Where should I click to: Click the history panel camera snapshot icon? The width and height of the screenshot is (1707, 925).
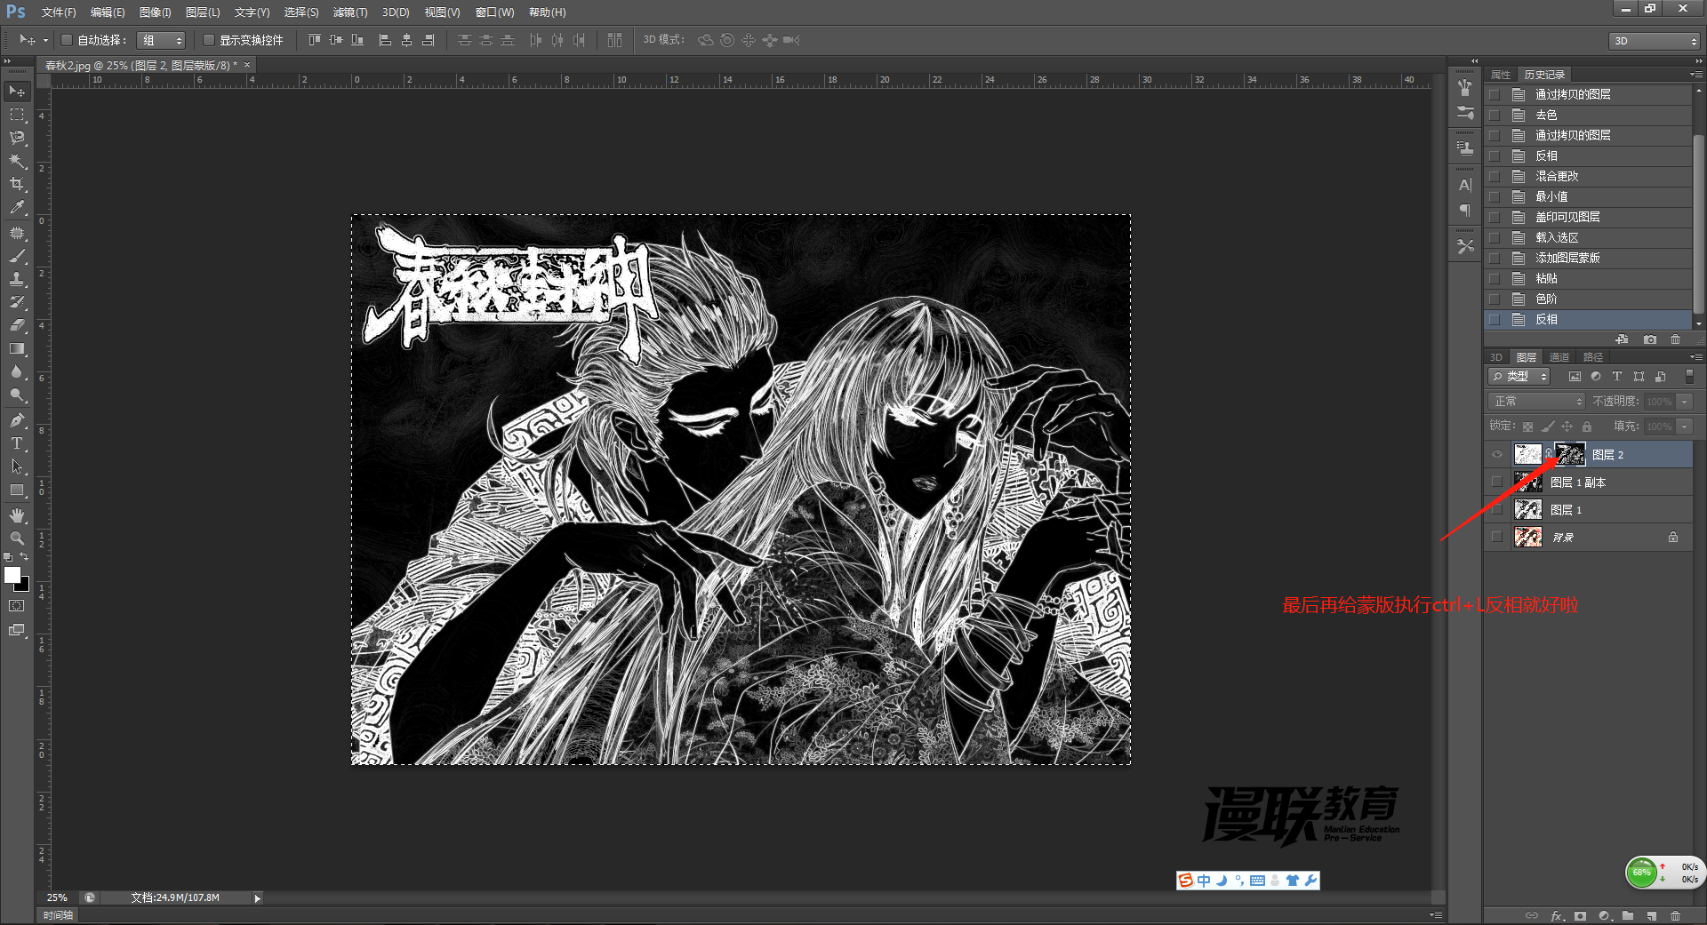1650,339
